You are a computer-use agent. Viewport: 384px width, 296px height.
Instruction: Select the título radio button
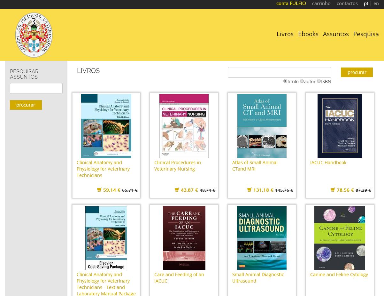click(285, 81)
